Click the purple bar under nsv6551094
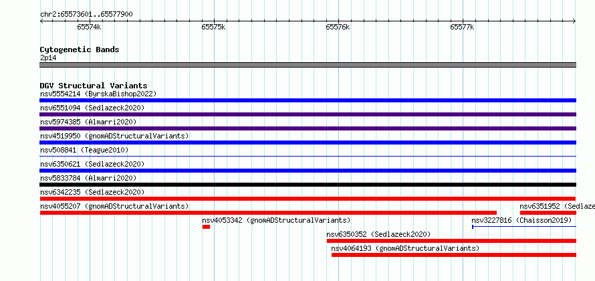 point(308,114)
